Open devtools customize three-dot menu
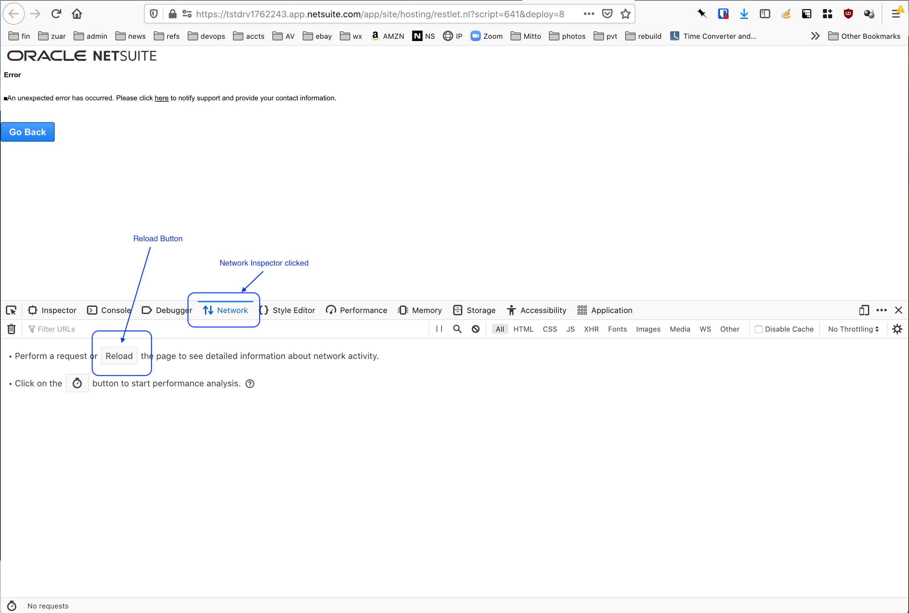The image size is (909, 613). 882,310
